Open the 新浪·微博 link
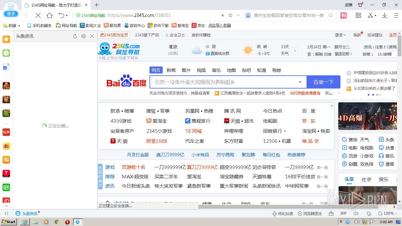The image size is (402, 226). point(122,111)
